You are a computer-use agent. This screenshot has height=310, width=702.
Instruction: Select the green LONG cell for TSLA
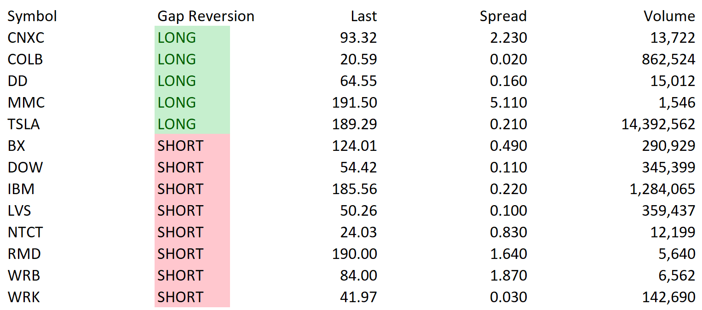[192, 124]
